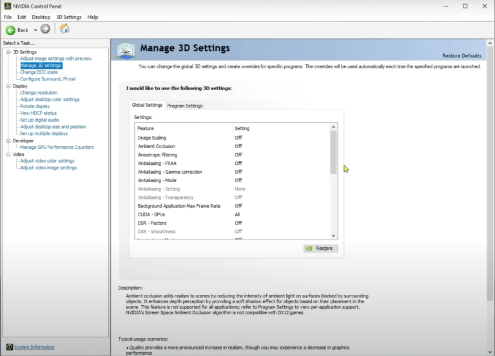Click the NVIDIA Control Panel title icon
495x356 pixels.
tap(7, 6)
